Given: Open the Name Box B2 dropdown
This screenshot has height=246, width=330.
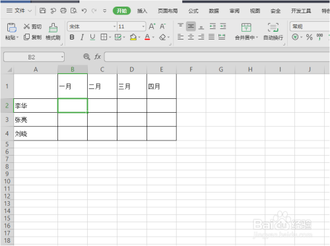Looking at the screenshot, I should tap(62, 57).
